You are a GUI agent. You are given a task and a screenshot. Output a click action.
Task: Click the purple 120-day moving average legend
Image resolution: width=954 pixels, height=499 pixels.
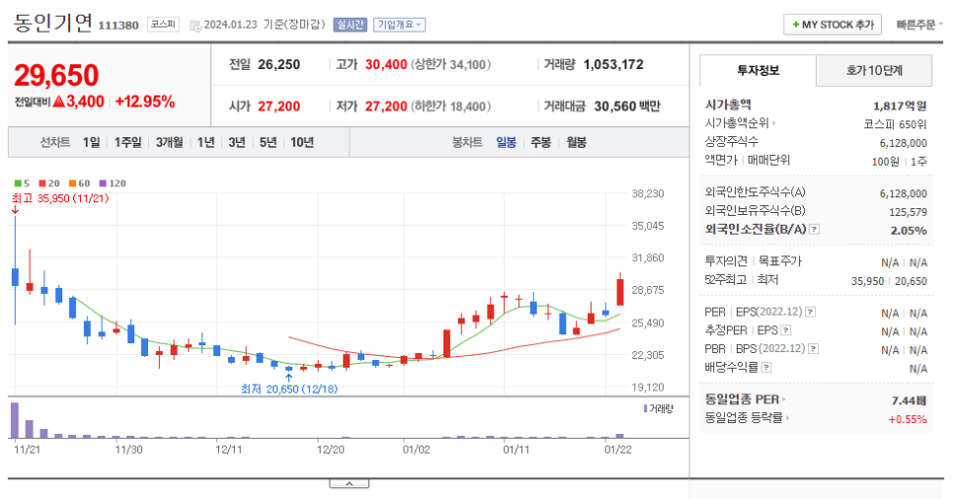click(x=113, y=183)
